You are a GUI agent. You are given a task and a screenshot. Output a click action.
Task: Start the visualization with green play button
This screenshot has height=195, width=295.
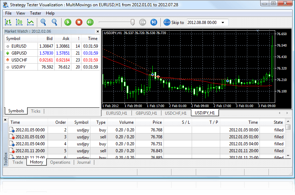pos(68,22)
